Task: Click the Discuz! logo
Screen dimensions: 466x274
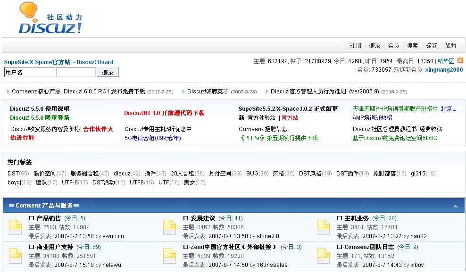Action: [50, 18]
